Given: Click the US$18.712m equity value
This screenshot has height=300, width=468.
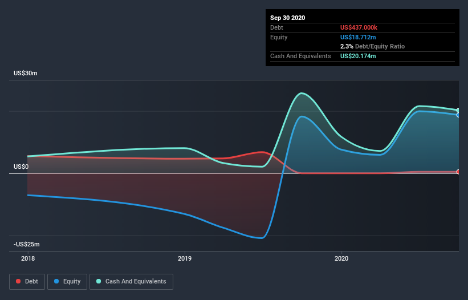Looking at the screenshot, I should [358, 37].
